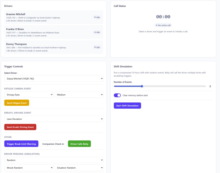Viewport: 220px width, 173px height.
Task: Open the Situation: Random dropdown
Action: tap(79, 168)
